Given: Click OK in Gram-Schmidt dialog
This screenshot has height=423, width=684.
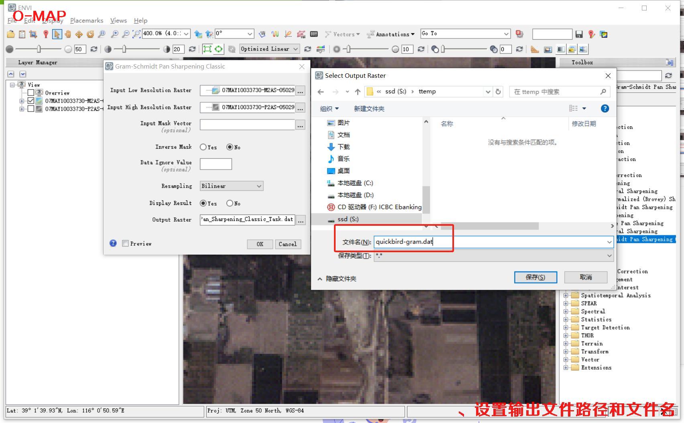Looking at the screenshot, I should tap(260, 244).
